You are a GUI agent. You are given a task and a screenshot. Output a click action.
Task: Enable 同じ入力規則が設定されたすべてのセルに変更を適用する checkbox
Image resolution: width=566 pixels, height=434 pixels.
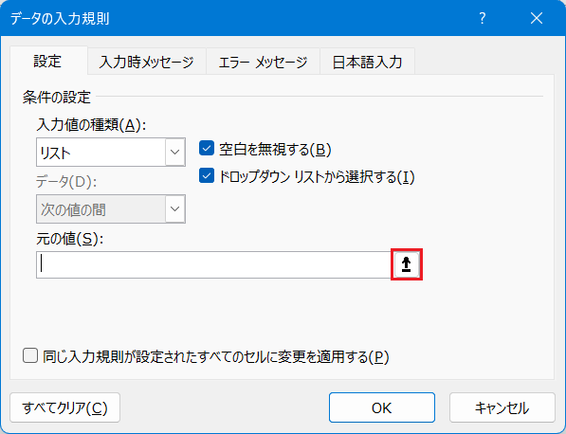[30, 355]
